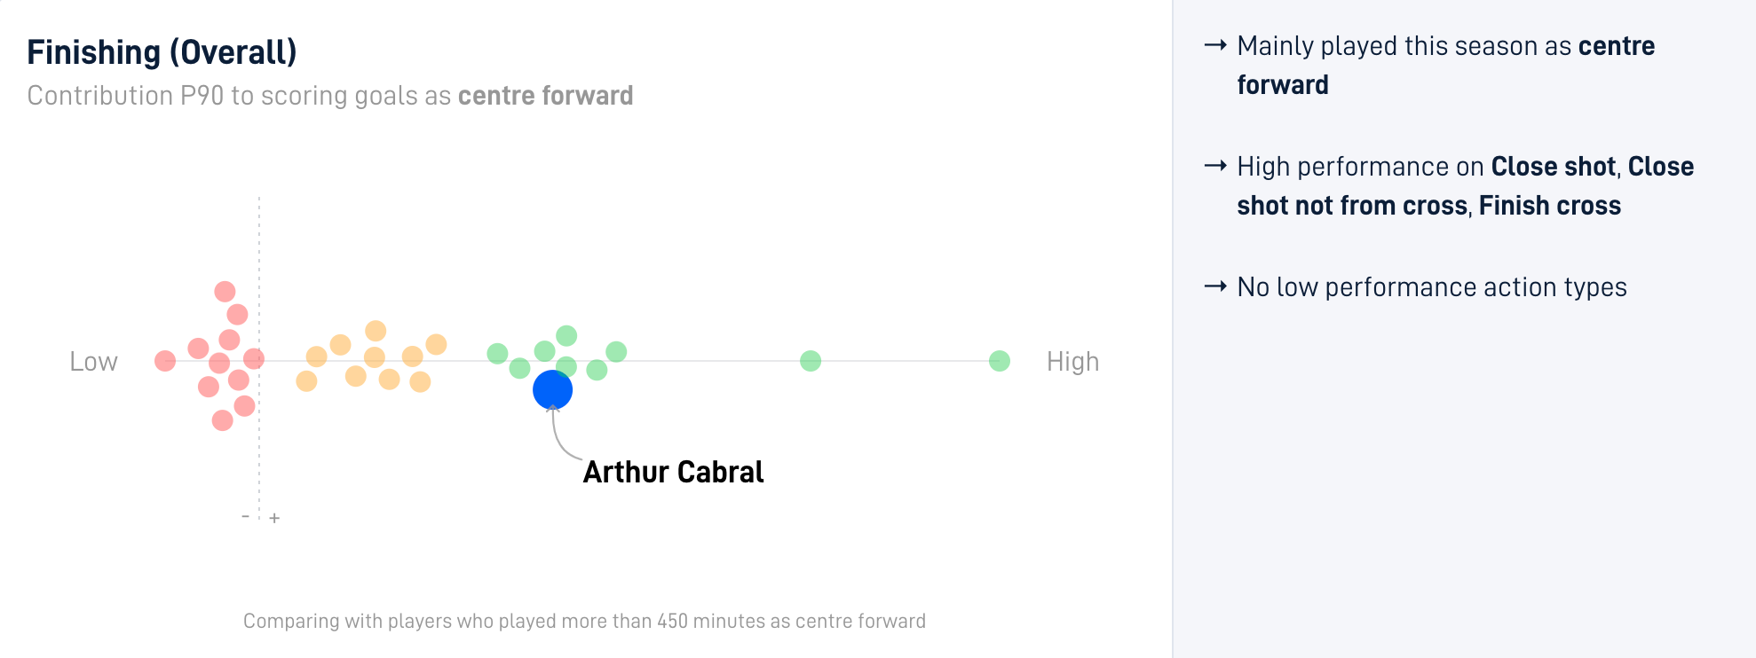Image resolution: width=1756 pixels, height=658 pixels.
Task: Click the minus sign below dotted line
Action: click(245, 515)
